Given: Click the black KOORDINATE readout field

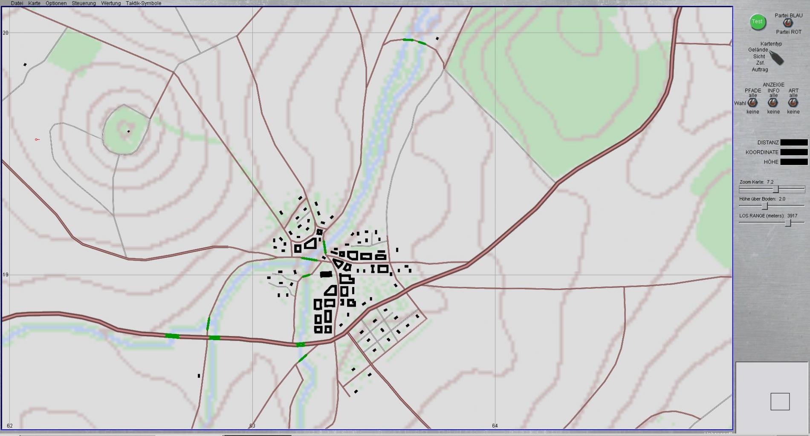Looking at the screenshot, I should pos(794,152).
